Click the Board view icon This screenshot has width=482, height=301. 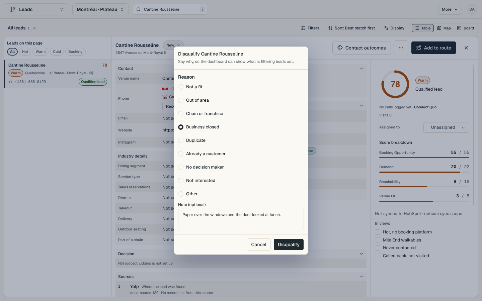coord(459,28)
